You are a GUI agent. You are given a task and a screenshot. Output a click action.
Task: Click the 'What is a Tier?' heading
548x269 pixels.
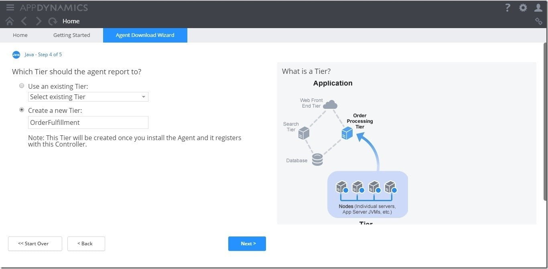[306, 71]
